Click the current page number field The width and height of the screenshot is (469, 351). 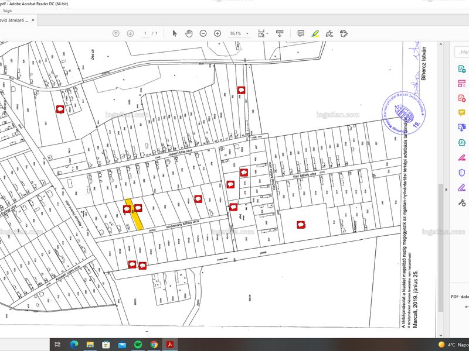tap(145, 33)
